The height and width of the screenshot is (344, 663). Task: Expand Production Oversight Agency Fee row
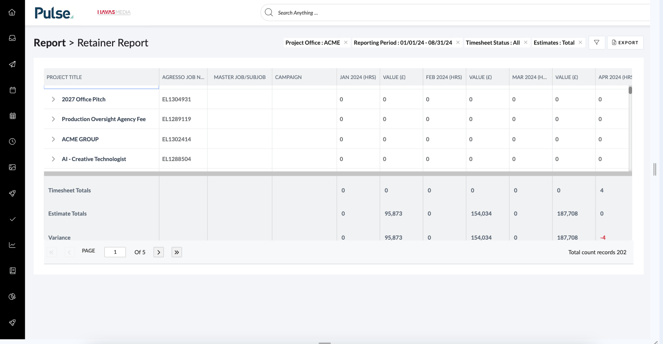(53, 119)
